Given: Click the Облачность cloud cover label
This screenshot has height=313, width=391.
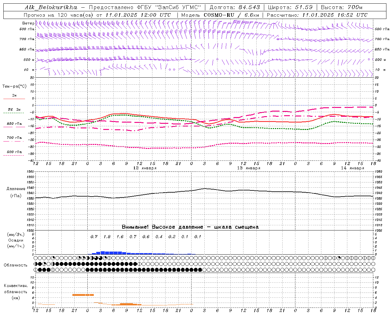Looking at the screenshot, I should click(15, 265).
